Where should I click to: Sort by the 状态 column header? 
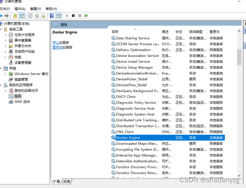(180, 32)
